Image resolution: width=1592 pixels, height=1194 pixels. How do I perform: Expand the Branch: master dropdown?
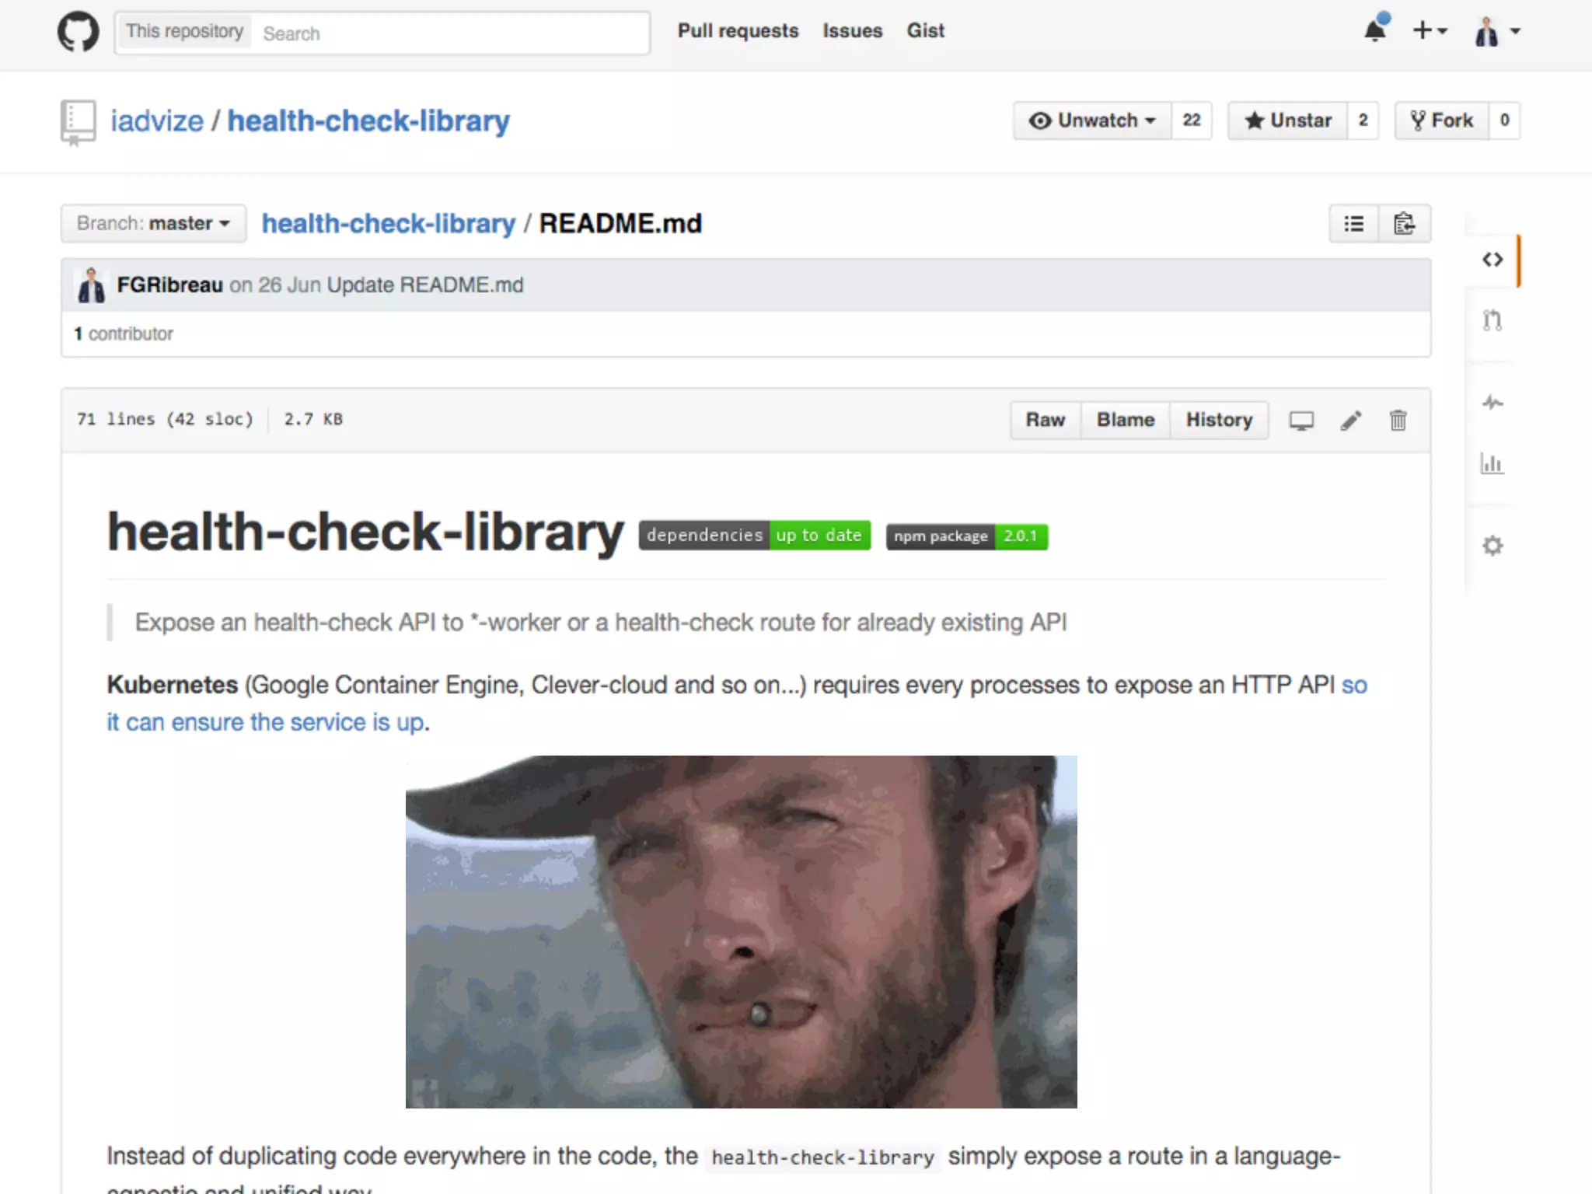pyautogui.click(x=153, y=224)
